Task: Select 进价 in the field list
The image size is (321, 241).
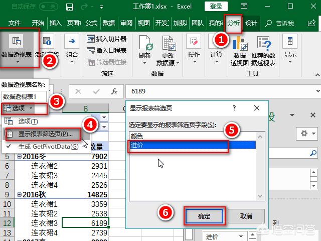Action: 192,145
